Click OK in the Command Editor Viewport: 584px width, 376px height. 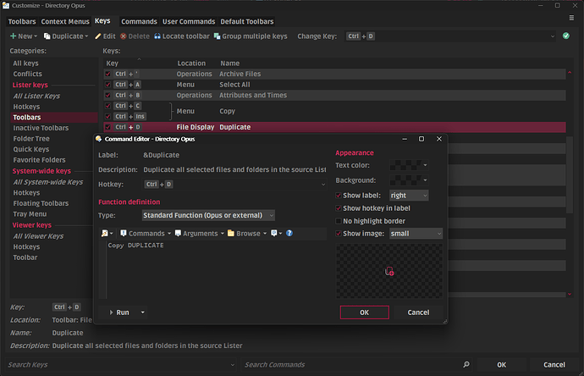pos(364,312)
